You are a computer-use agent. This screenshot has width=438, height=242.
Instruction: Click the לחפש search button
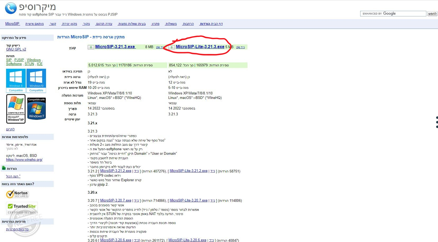coord(432,13)
